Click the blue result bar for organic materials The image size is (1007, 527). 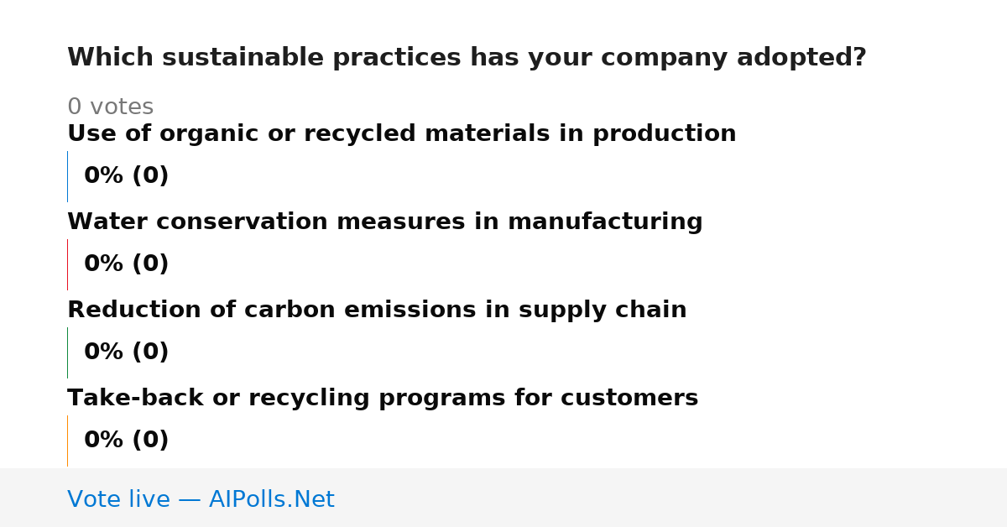[x=67, y=176]
